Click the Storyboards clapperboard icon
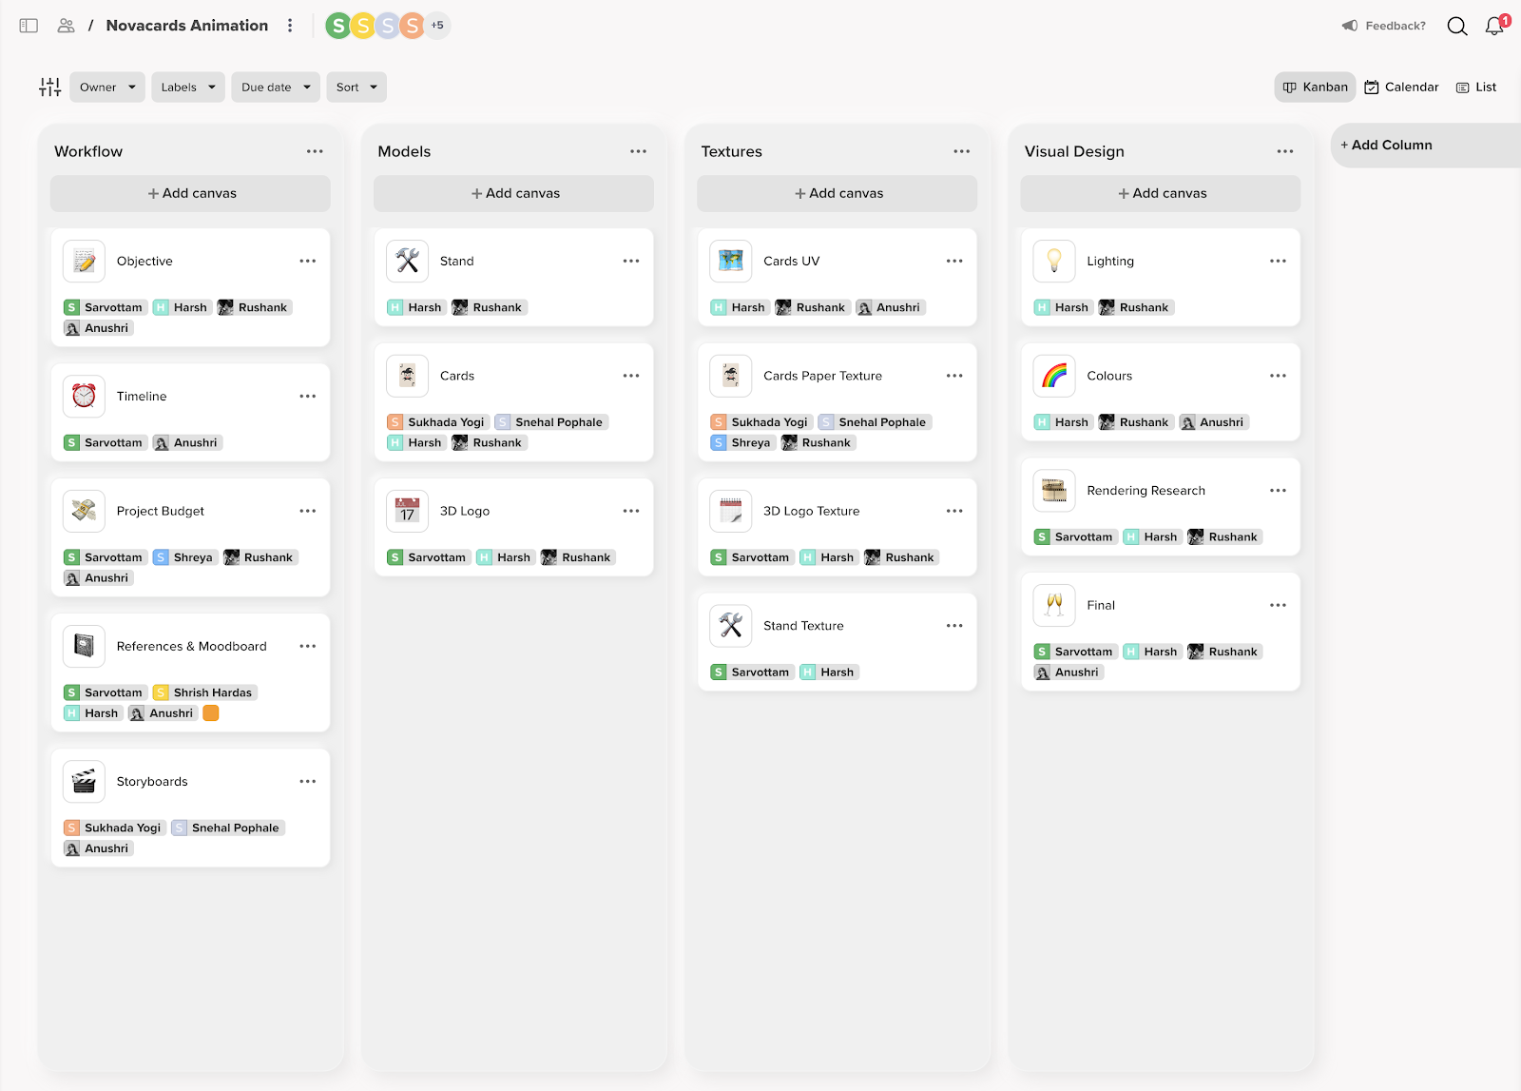Viewport: 1521px width, 1091px height. (84, 782)
